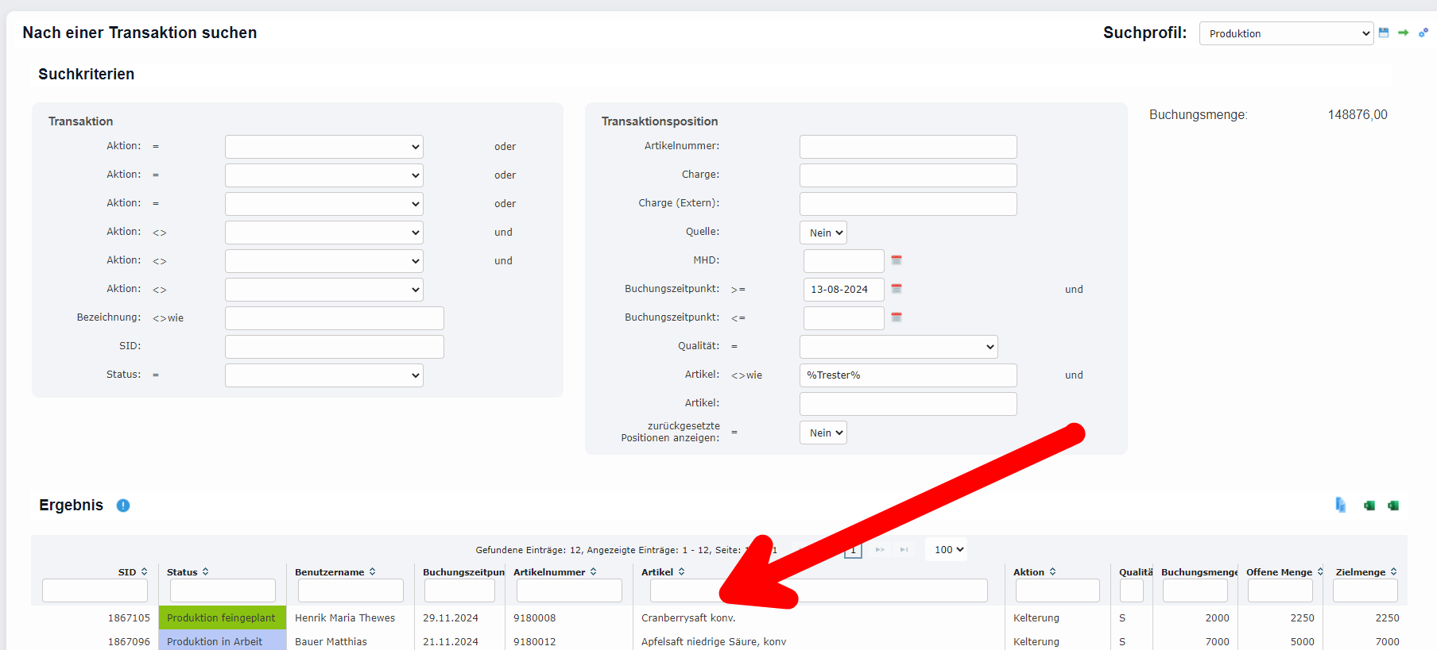Screen dimensions: 1437x650
Task: Go to next results page arrow
Action: (880, 549)
